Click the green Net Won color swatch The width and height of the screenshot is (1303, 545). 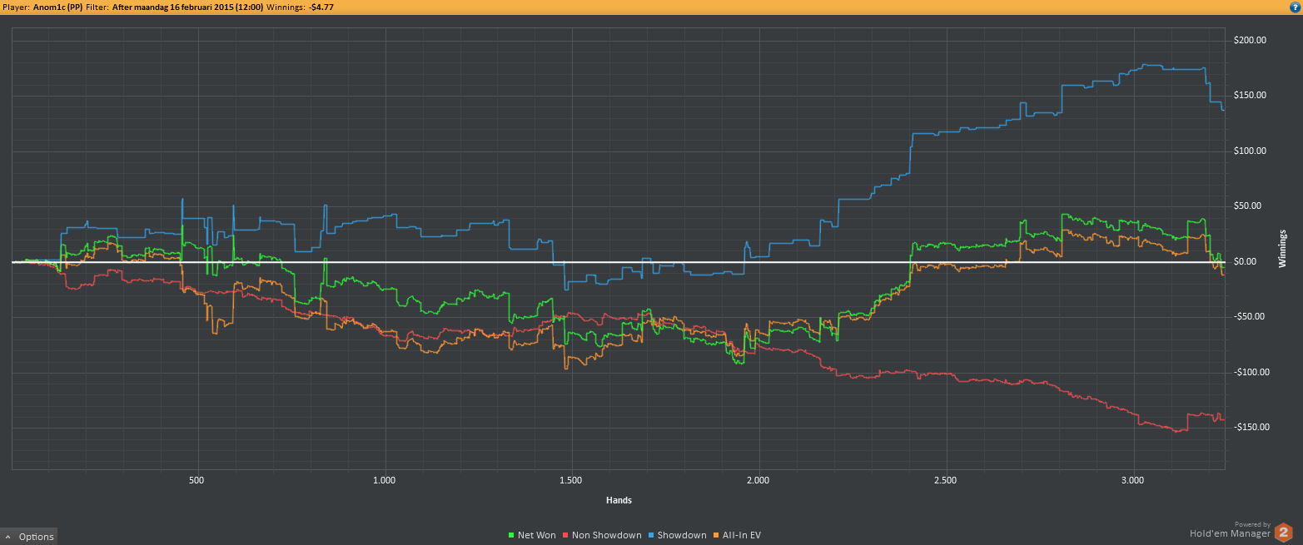point(511,535)
